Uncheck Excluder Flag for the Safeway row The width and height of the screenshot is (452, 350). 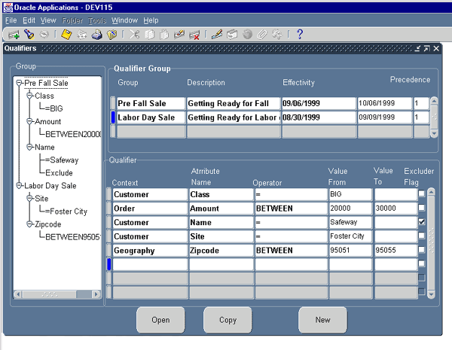(422, 222)
